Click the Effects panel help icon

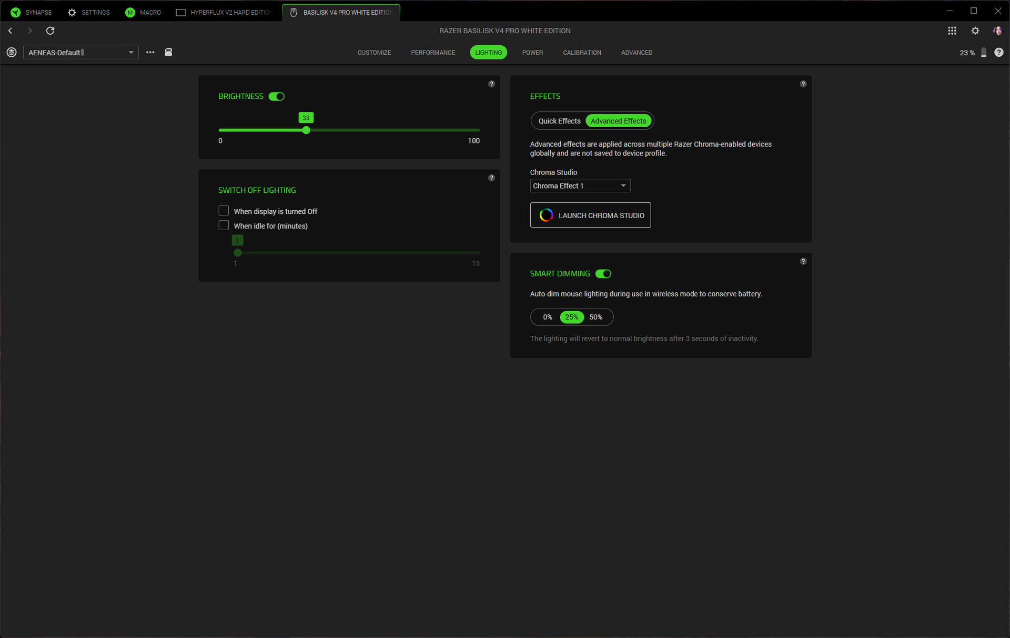pos(803,84)
